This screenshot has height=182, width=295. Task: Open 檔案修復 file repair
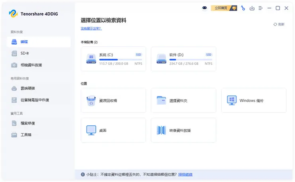[x=39, y=123]
